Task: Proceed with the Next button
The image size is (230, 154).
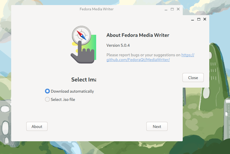Action: coord(157,126)
